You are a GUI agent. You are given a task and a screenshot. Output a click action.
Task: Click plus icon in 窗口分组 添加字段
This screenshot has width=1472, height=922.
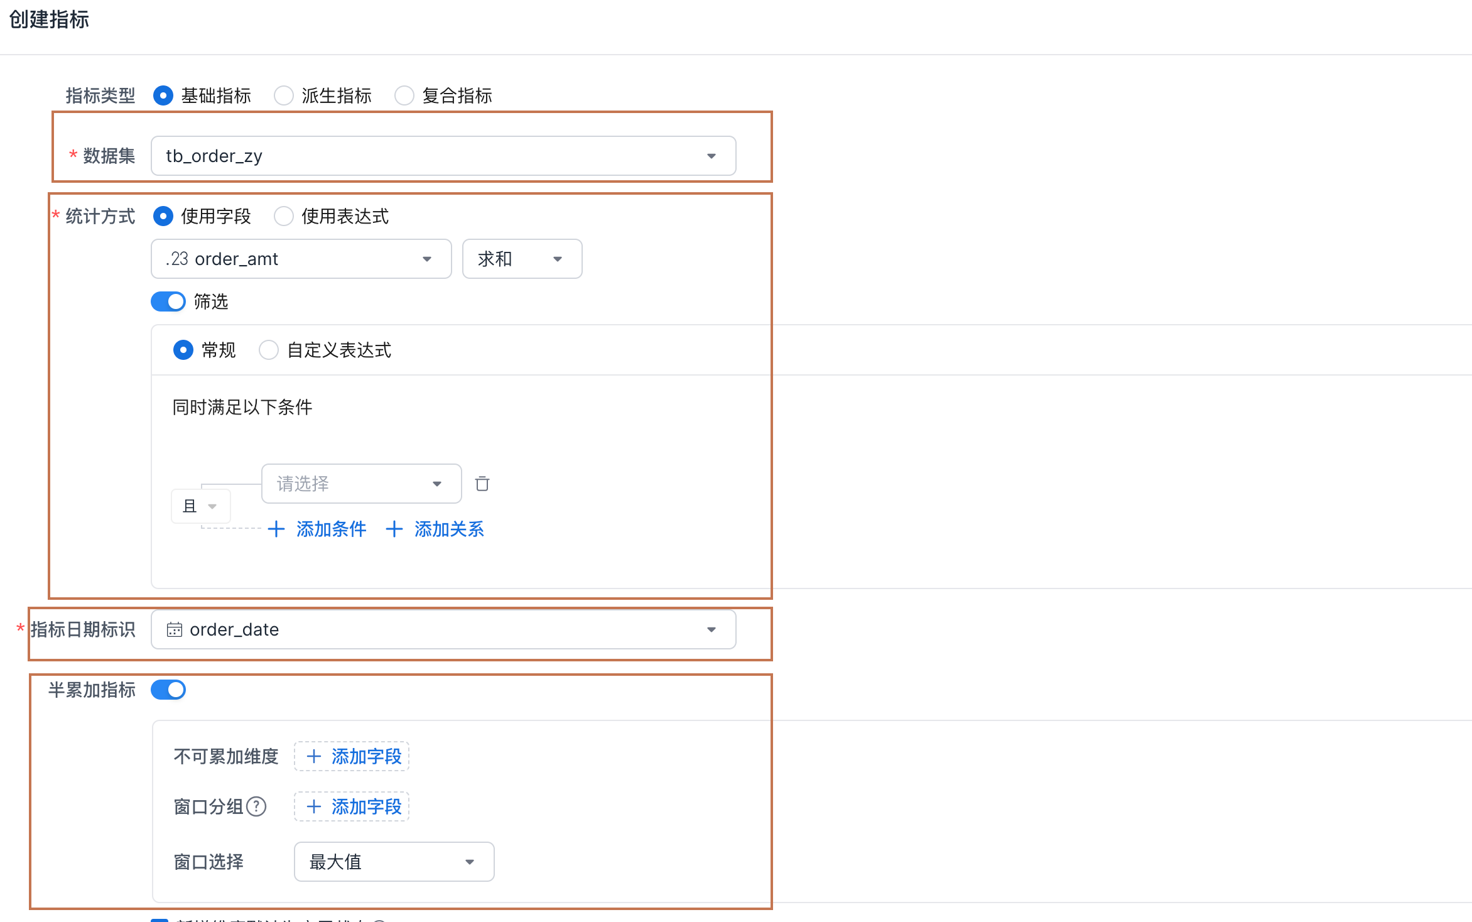pos(314,806)
